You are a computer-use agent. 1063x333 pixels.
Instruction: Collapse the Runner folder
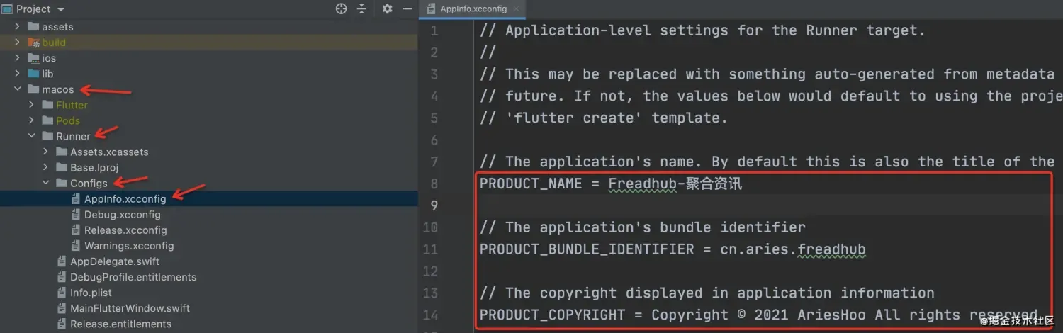point(32,136)
